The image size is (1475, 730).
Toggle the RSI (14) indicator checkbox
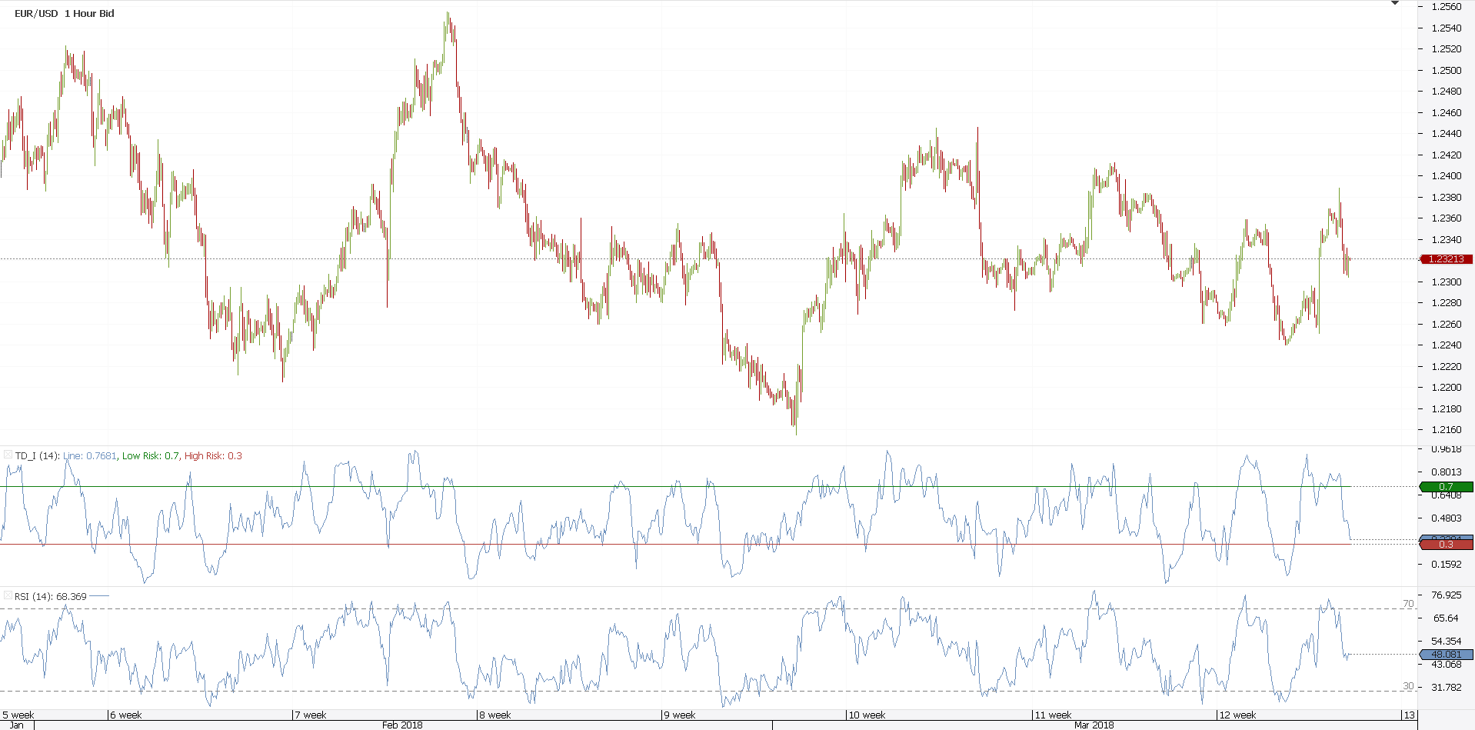(x=8, y=595)
